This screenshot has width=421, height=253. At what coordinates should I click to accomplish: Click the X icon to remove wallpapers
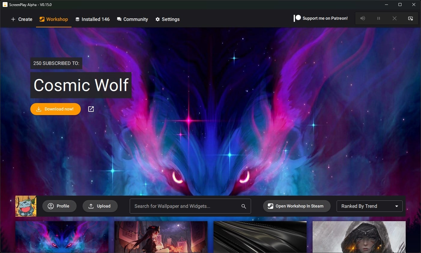pos(395,18)
